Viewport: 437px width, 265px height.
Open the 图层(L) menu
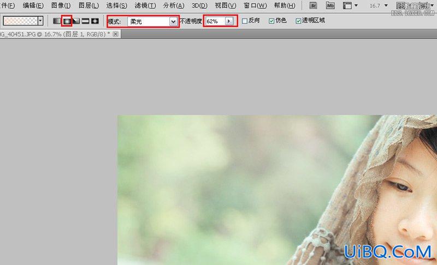point(88,5)
